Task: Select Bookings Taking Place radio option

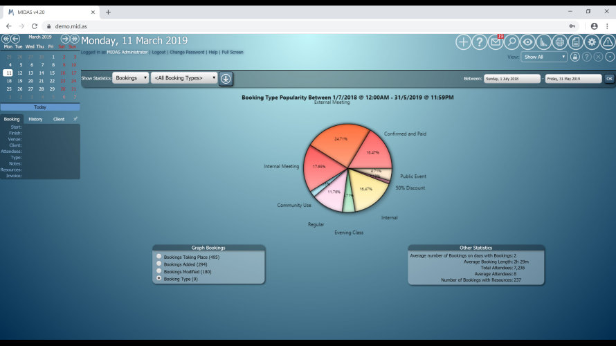Action: tap(159, 257)
